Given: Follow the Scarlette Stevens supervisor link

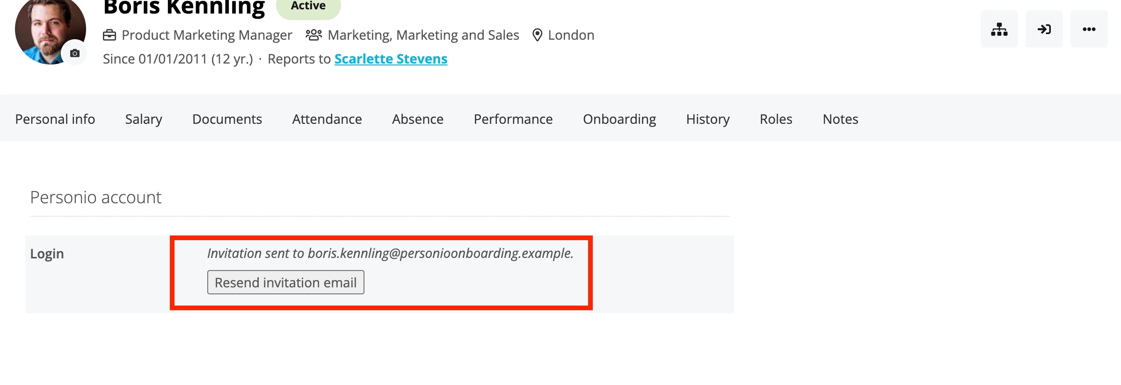Looking at the screenshot, I should (x=391, y=59).
